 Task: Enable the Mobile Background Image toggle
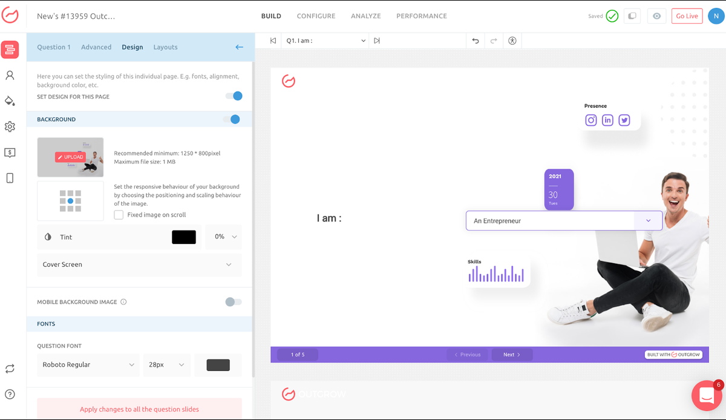[233, 302]
